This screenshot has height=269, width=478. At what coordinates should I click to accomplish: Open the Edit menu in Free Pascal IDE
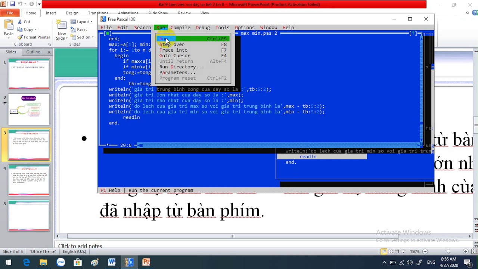(x=123, y=28)
